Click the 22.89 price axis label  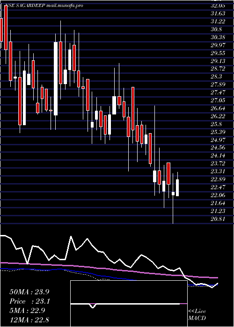(x=218, y=179)
